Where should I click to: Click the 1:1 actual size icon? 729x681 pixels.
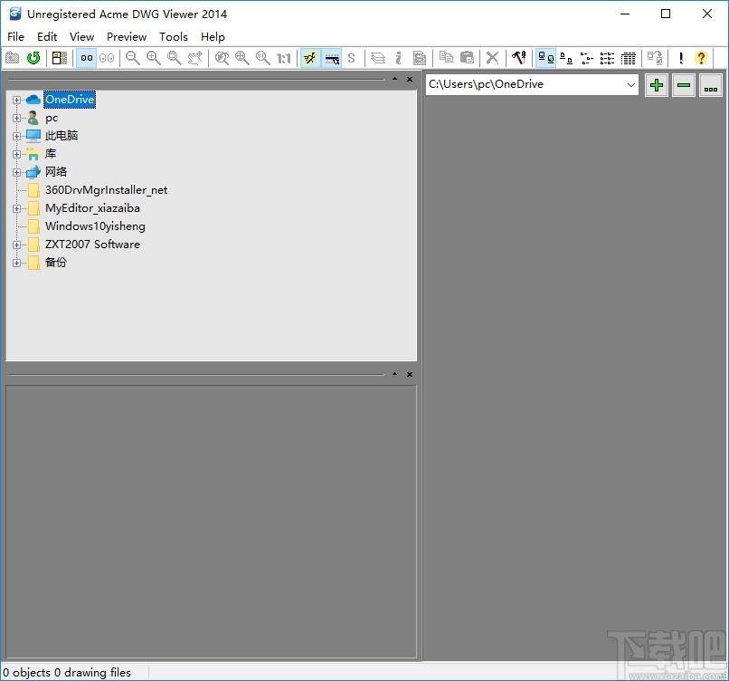(282, 57)
